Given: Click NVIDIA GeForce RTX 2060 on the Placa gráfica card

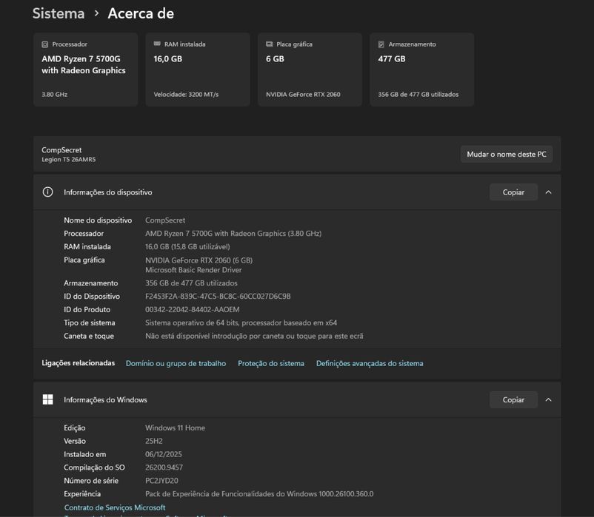Looking at the screenshot, I should (303, 95).
